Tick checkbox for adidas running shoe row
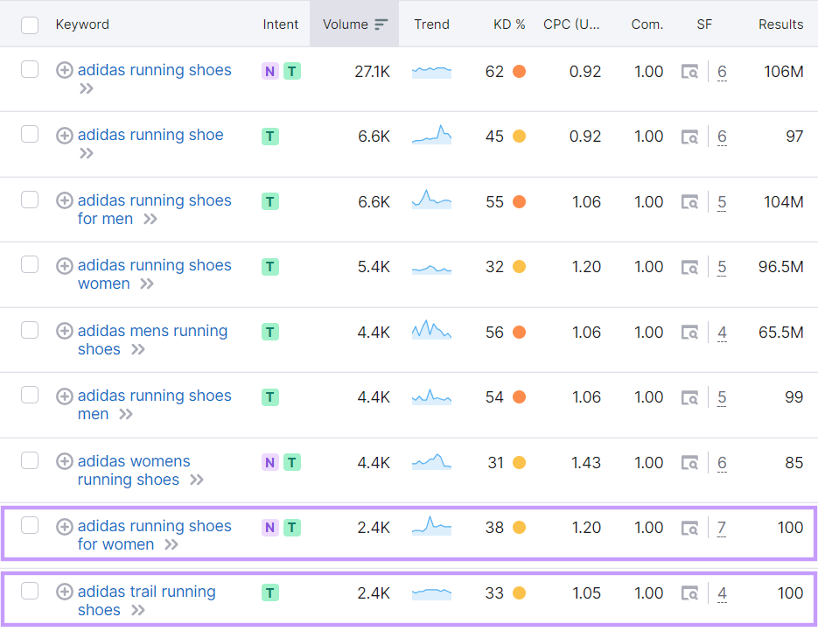This screenshot has width=818, height=631. tap(30, 134)
